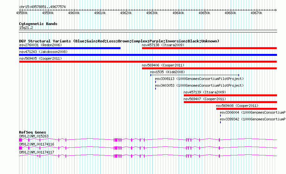Open the nsv457139 (Itsara2009) label
Viewport: 286px width, 174px height.
(x=205, y=92)
